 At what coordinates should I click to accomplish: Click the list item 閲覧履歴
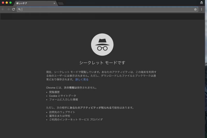tap(54, 92)
